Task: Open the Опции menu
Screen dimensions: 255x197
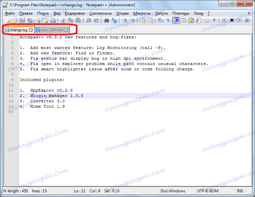Action: [x=122, y=13]
